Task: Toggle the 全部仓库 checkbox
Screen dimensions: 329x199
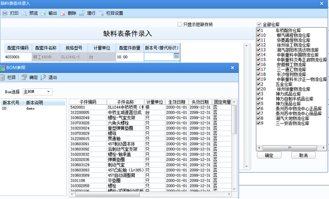Action: coord(259,24)
